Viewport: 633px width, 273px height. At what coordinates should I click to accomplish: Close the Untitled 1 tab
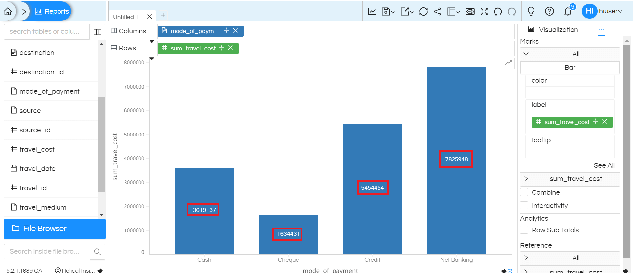coord(150,17)
